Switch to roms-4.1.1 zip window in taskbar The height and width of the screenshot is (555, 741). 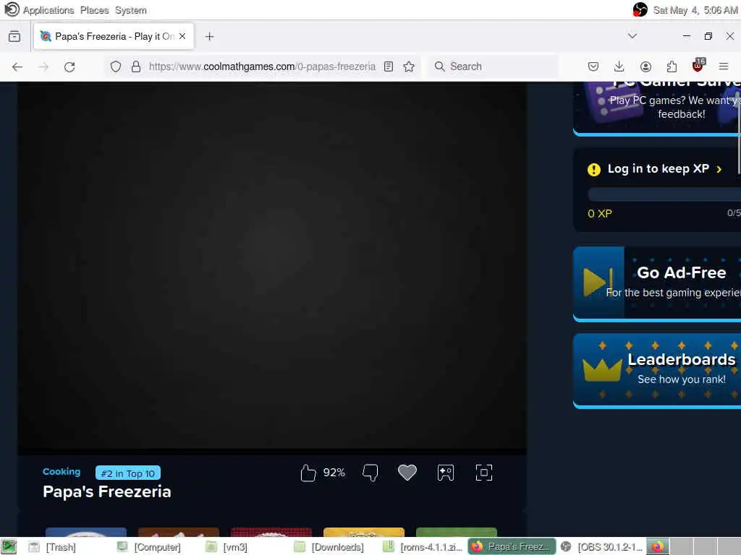point(423,547)
